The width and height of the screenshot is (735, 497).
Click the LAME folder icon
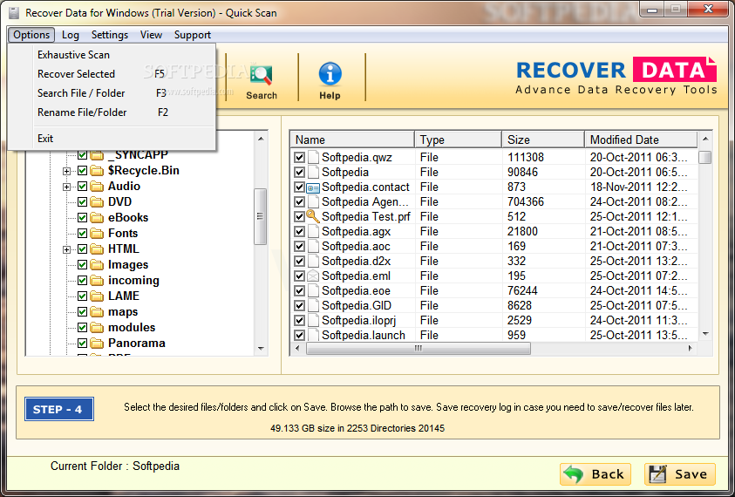pyautogui.click(x=97, y=296)
